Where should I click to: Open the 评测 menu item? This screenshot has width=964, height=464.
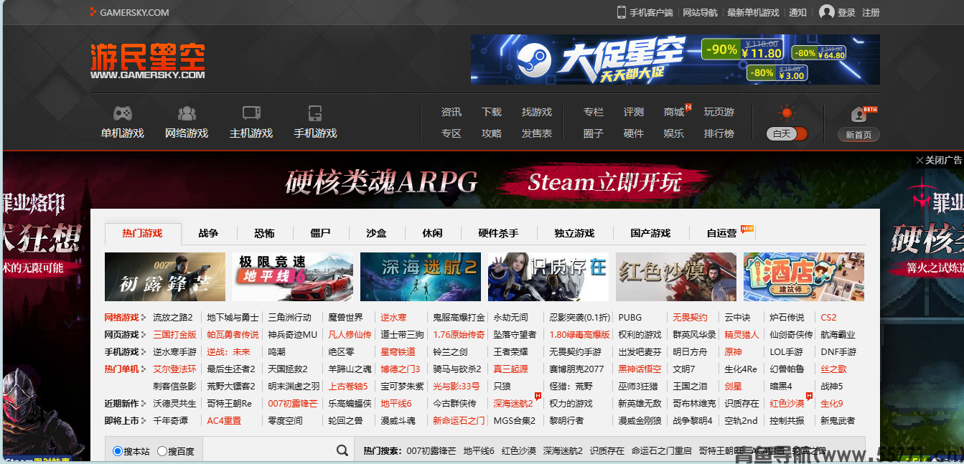point(634,112)
